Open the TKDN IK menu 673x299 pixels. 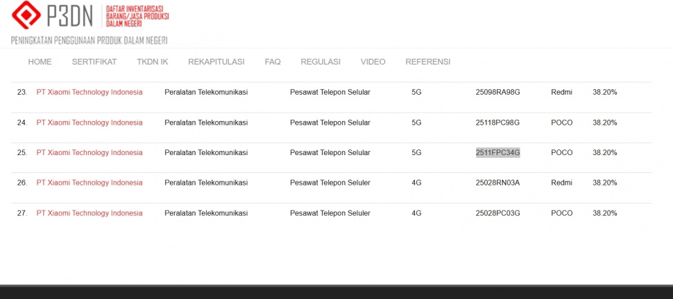153,62
